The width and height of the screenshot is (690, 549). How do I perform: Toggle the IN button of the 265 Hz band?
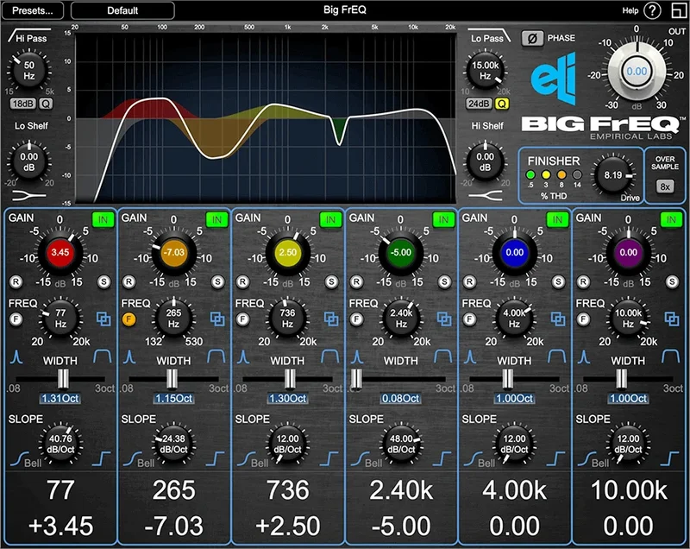217,220
